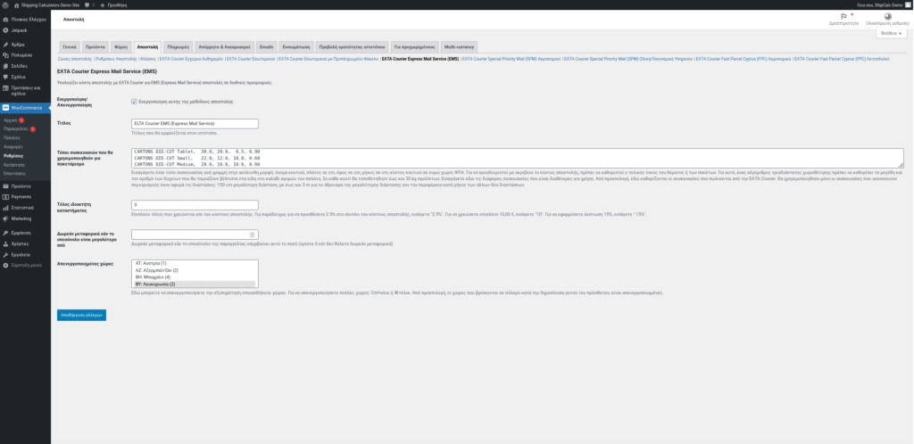Image resolution: width=914 pixels, height=444 pixels.
Task: Click the user avatar in admin bar
Action: click(907, 4)
